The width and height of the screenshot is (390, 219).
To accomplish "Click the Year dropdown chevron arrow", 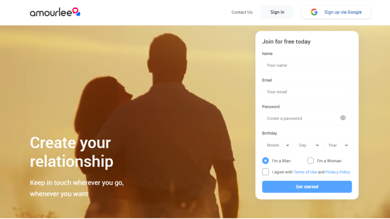I will coord(346,145).
